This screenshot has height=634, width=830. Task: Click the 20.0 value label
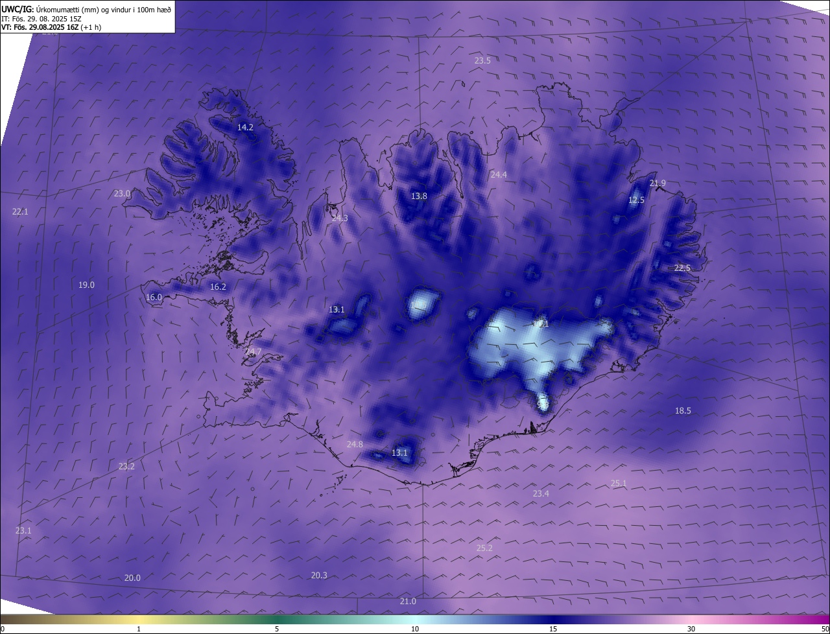tap(132, 578)
